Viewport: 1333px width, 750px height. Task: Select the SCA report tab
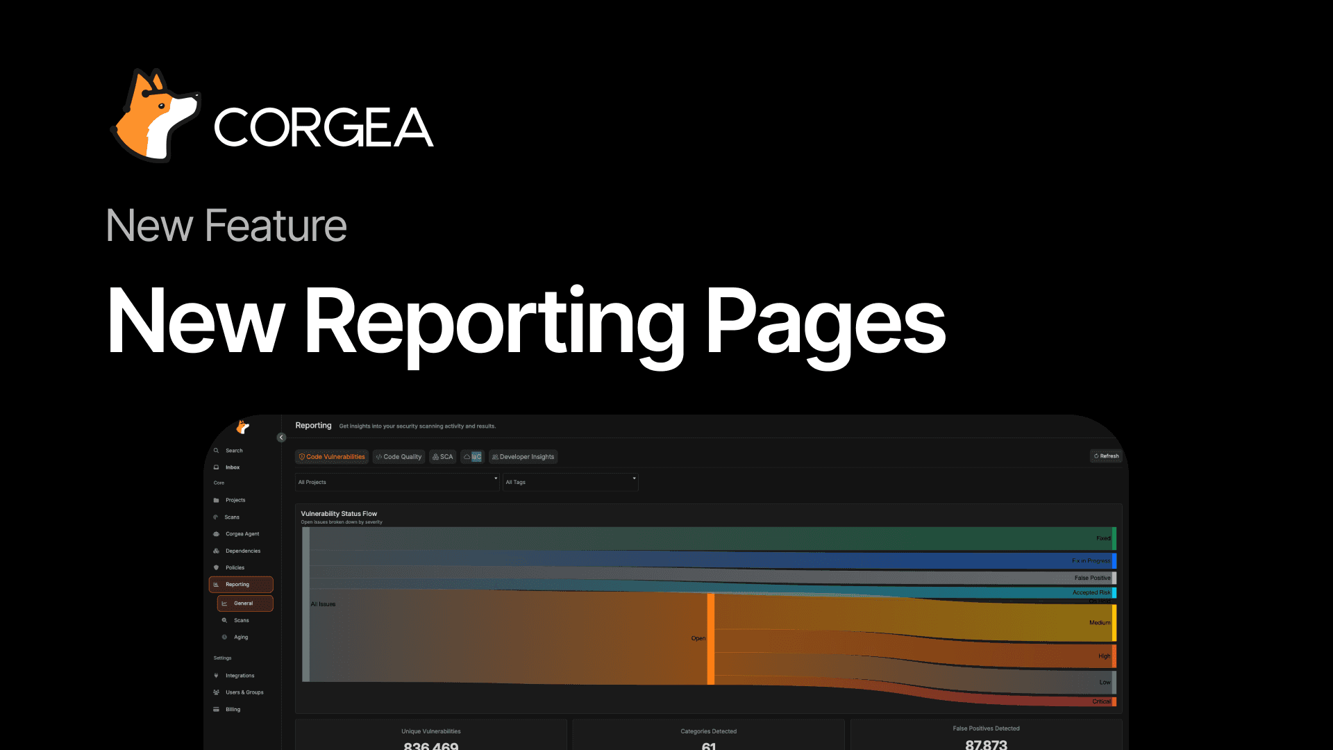click(442, 456)
